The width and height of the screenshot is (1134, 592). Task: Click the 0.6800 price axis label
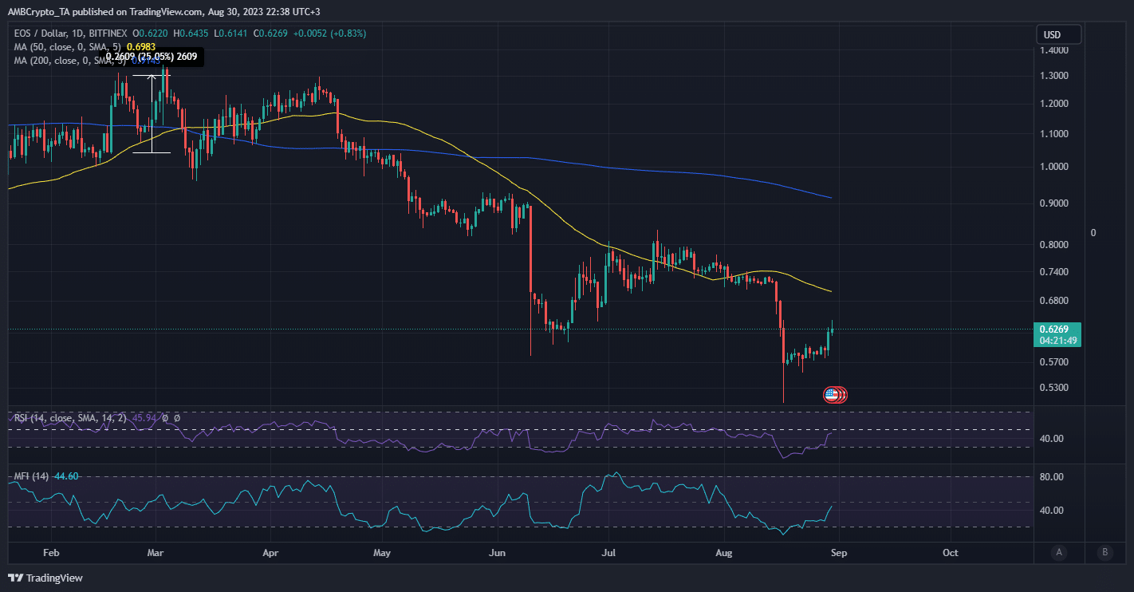1055,301
